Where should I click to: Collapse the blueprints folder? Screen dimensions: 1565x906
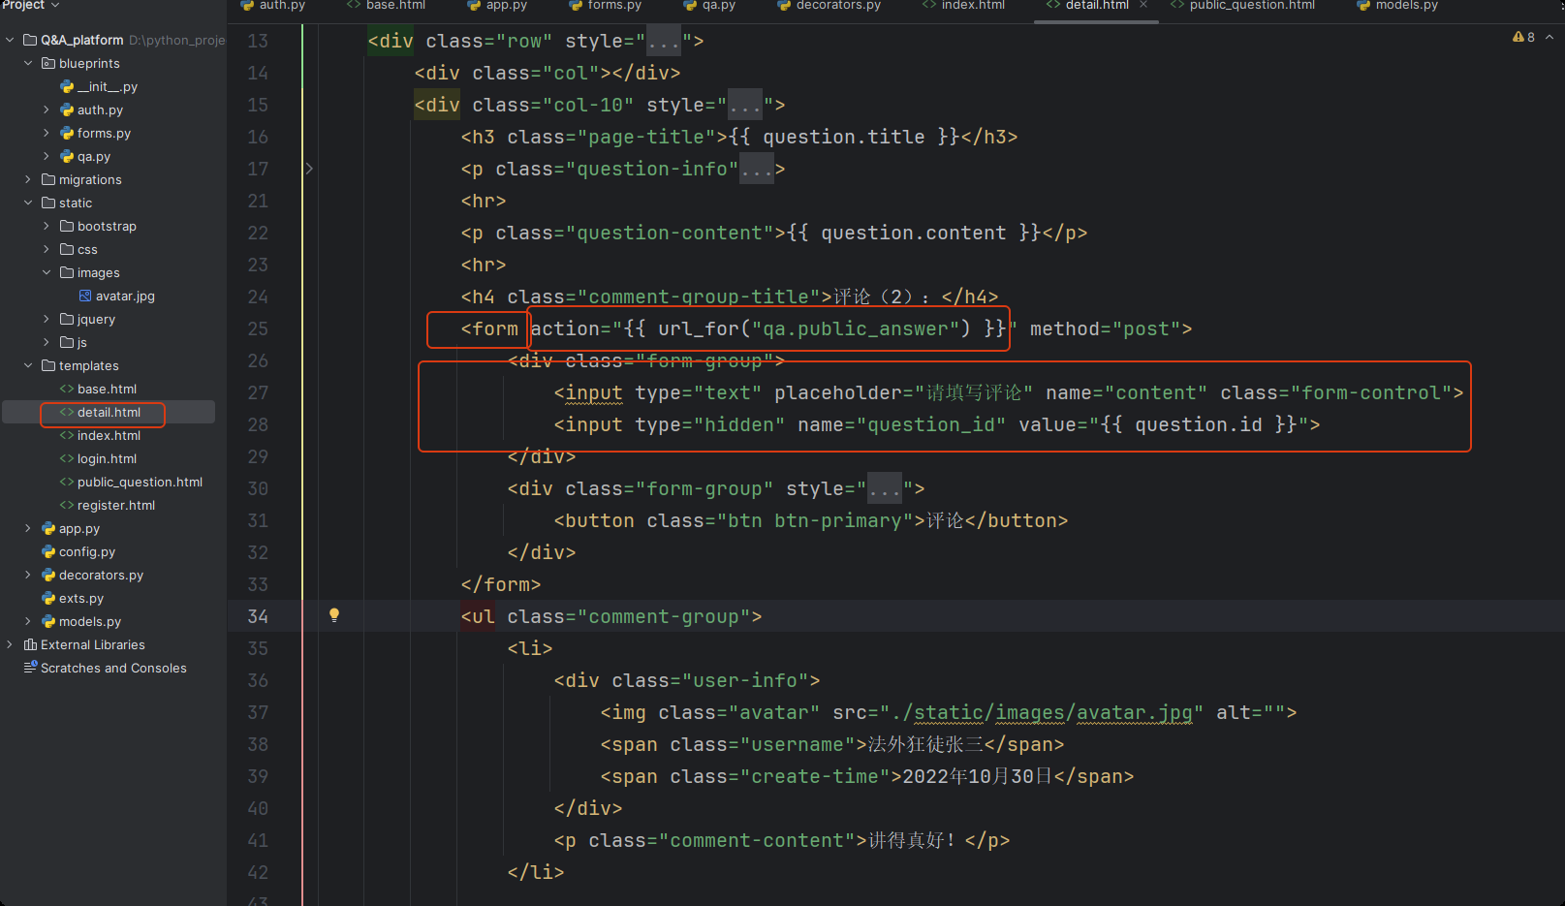pos(28,63)
